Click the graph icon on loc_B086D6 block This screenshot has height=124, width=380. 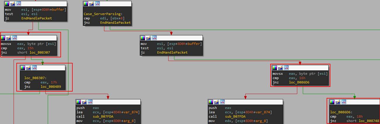pos(344,102)
